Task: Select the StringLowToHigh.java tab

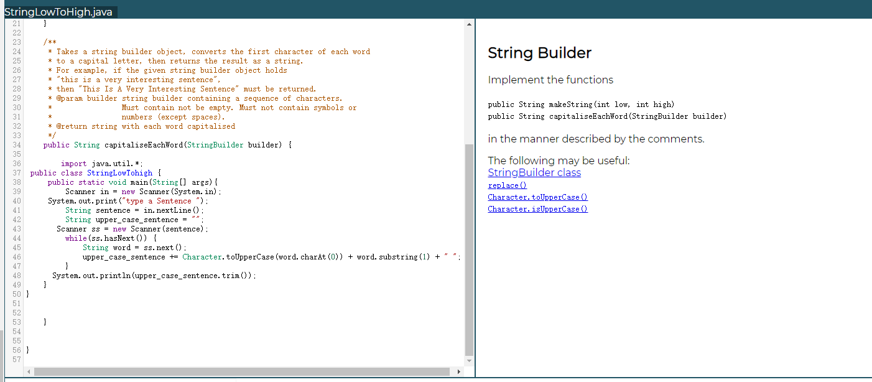Action: point(58,12)
